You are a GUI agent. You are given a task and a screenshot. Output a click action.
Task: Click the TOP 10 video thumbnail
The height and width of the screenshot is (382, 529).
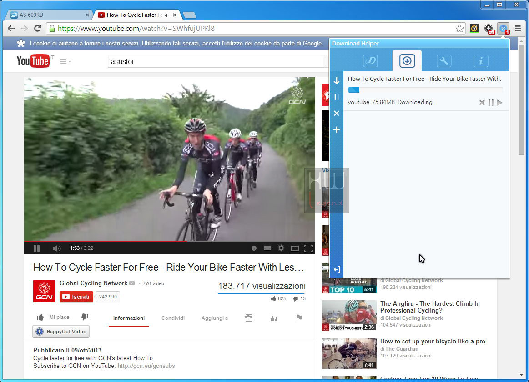pos(349,286)
